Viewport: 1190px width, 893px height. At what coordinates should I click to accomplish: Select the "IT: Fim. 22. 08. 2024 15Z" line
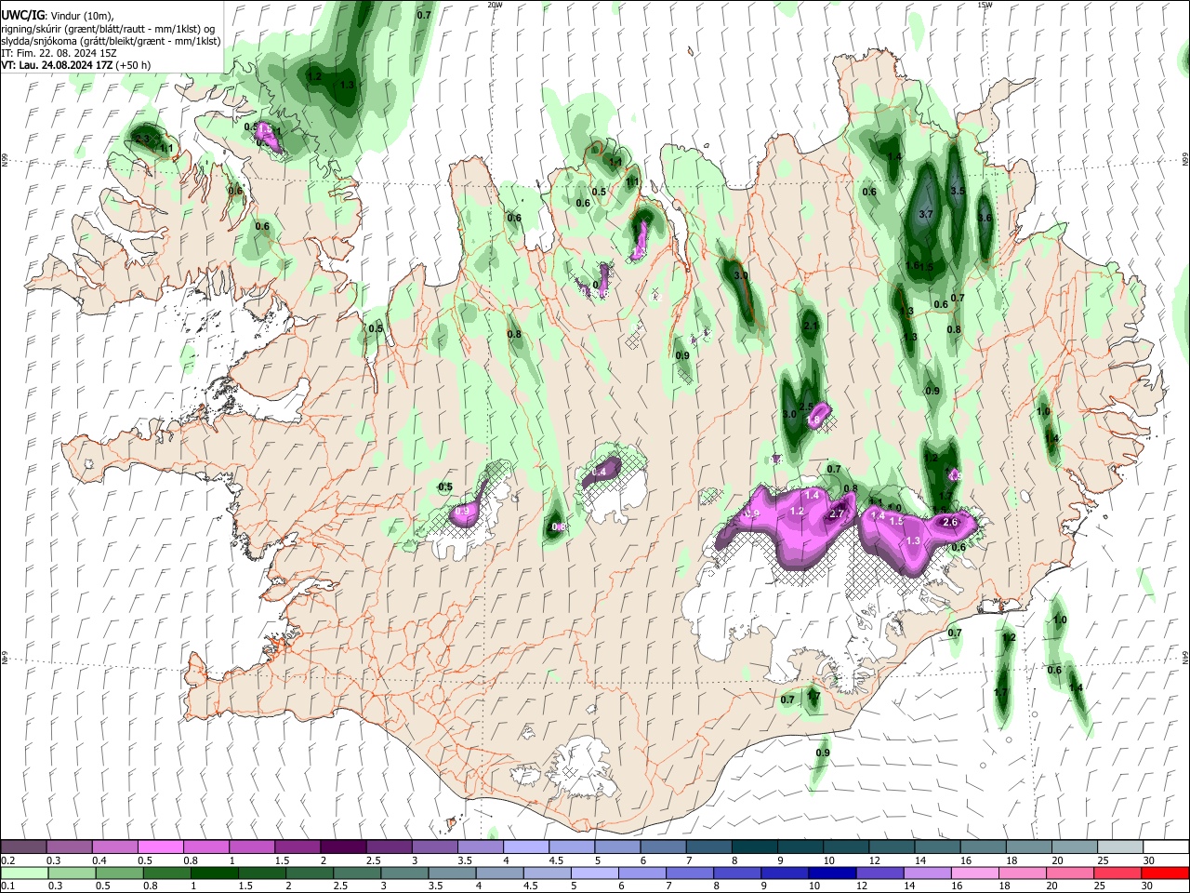coord(59,53)
